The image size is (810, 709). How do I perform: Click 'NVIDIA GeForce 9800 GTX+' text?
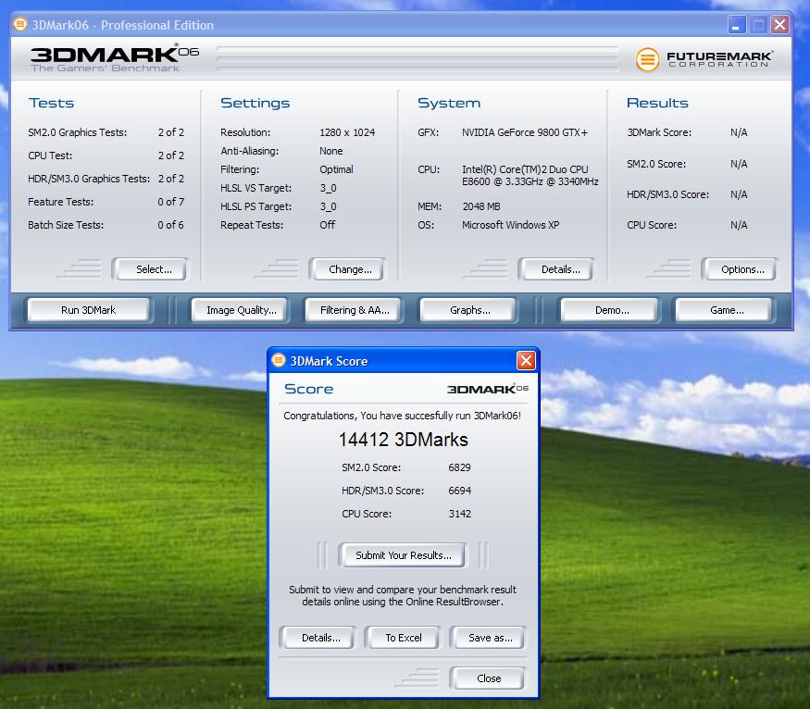click(x=524, y=132)
